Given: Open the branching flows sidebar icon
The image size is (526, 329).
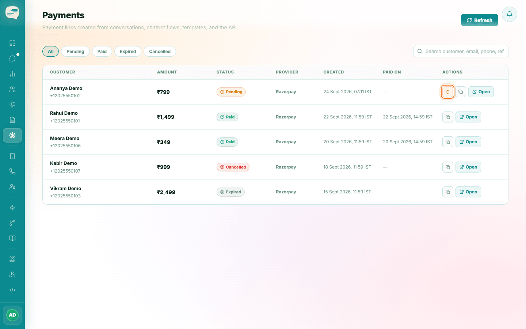Looking at the screenshot, I should [x=12, y=223].
